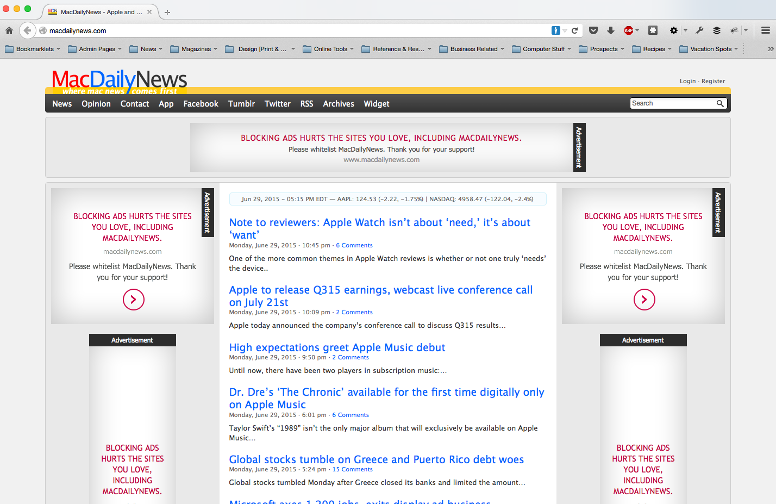776x504 pixels.
Task: Go to the browser Home page icon
Action: pyautogui.click(x=9, y=30)
